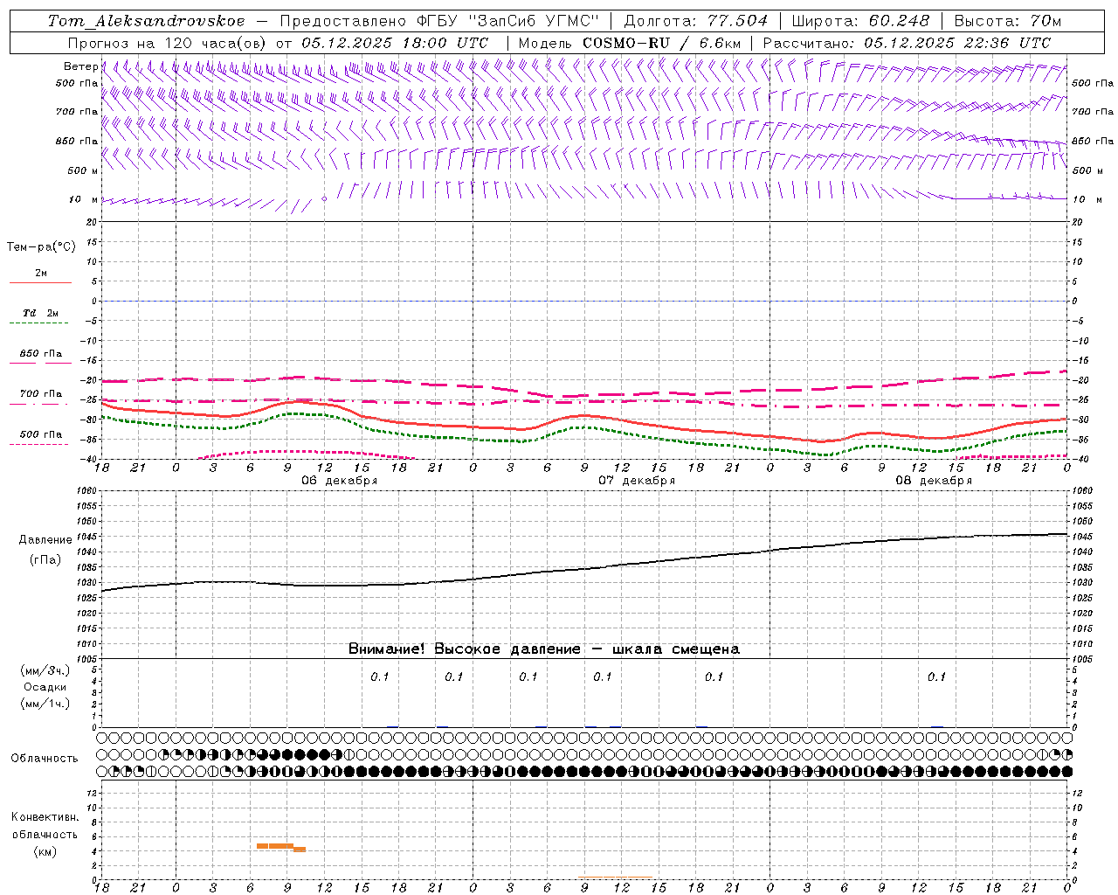
Task: Click the (мм/3ч.) precipitation unit label
Action: (45, 670)
